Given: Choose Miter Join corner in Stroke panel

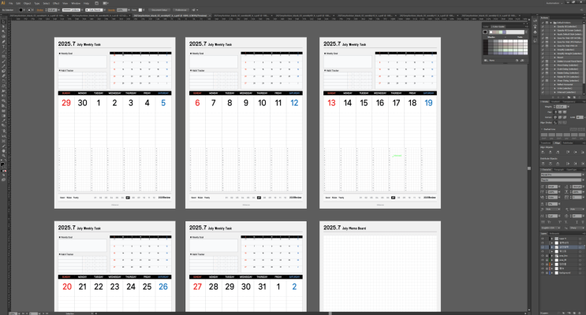Looking at the screenshot, I should 555,117.
